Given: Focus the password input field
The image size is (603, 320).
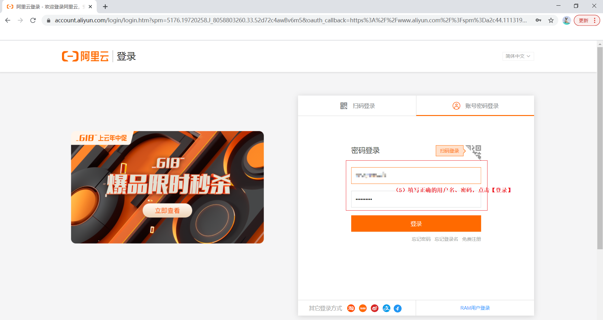Looking at the screenshot, I should [x=416, y=199].
